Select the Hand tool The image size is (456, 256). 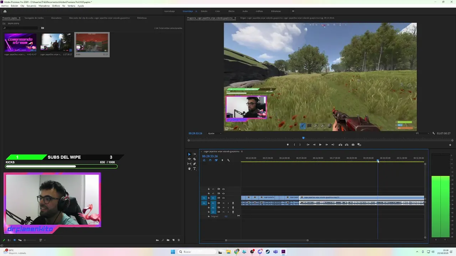tap(189, 169)
